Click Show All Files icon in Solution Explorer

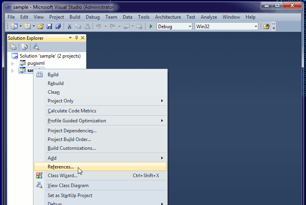coord(24,46)
